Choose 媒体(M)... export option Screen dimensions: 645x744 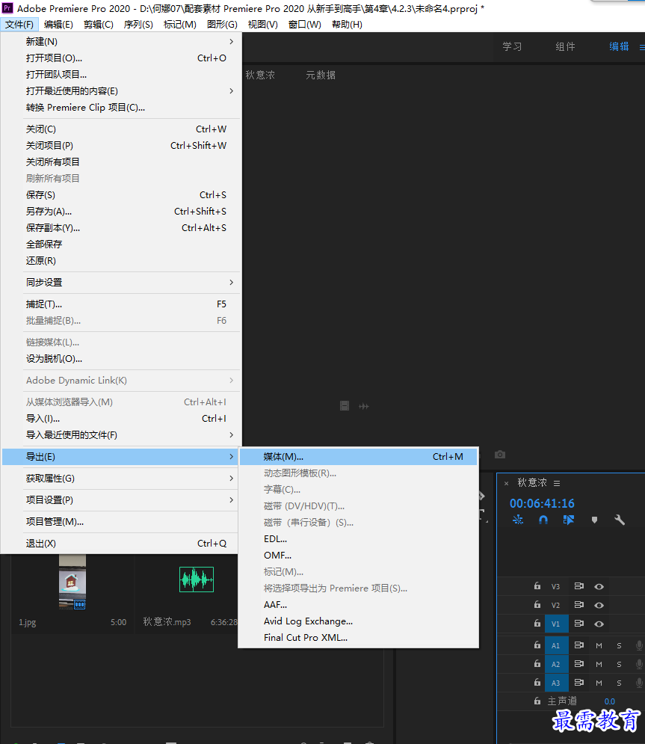point(359,457)
